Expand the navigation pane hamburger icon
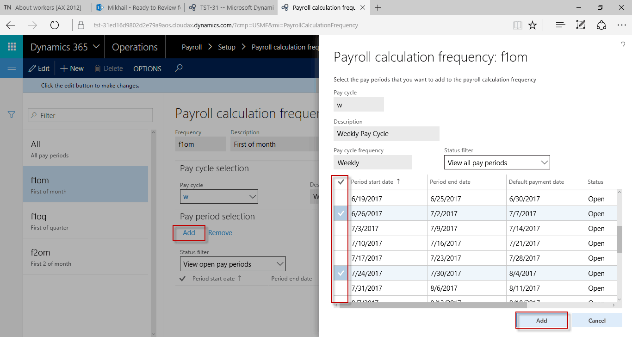This screenshot has height=337, width=632. [x=12, y=68]
